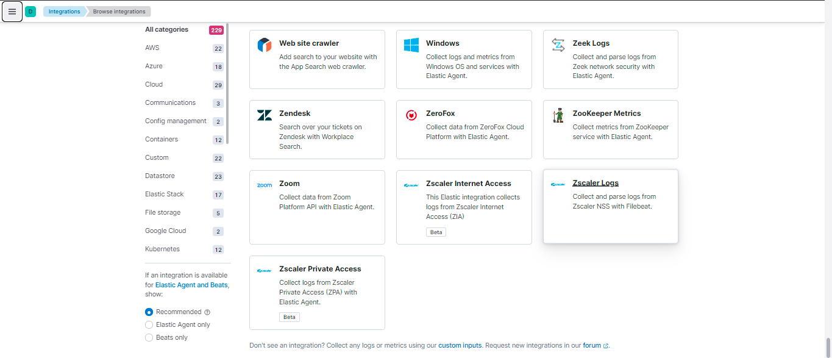Click the external link icon beside forum
This screenshot has height=358, width=832.
pos(606,346)
